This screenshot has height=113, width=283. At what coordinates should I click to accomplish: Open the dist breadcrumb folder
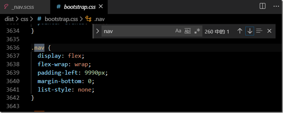9,19
